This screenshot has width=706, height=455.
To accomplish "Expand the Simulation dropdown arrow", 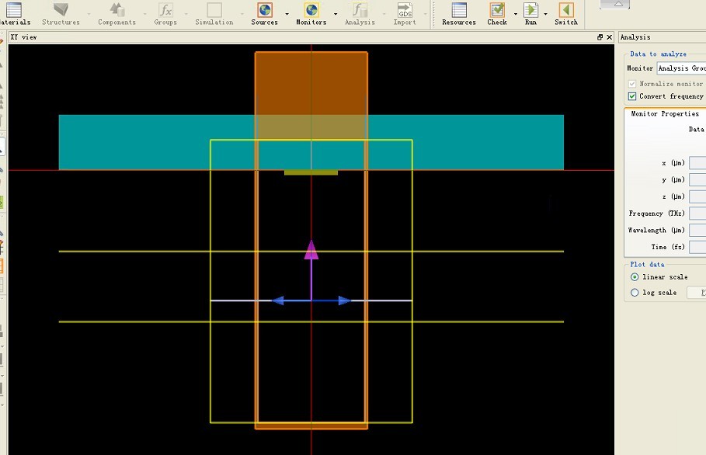I will (242, 14).
